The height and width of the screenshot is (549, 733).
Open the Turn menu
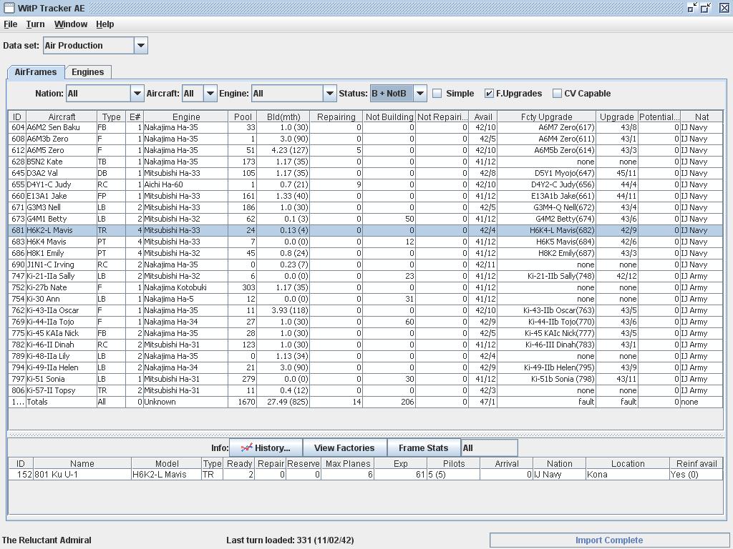(x=36, y=24)
